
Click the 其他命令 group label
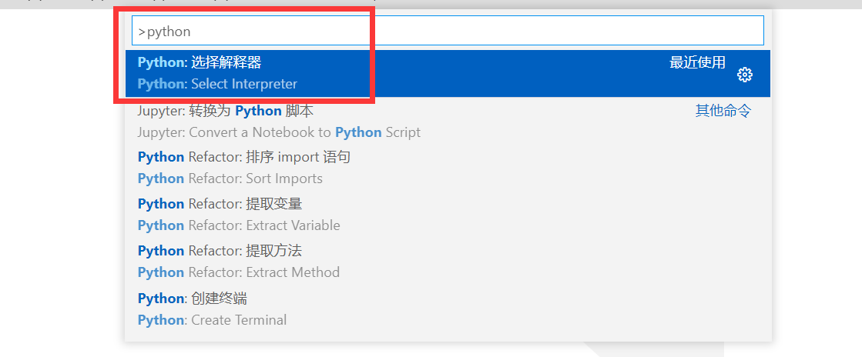pos(723,111)
